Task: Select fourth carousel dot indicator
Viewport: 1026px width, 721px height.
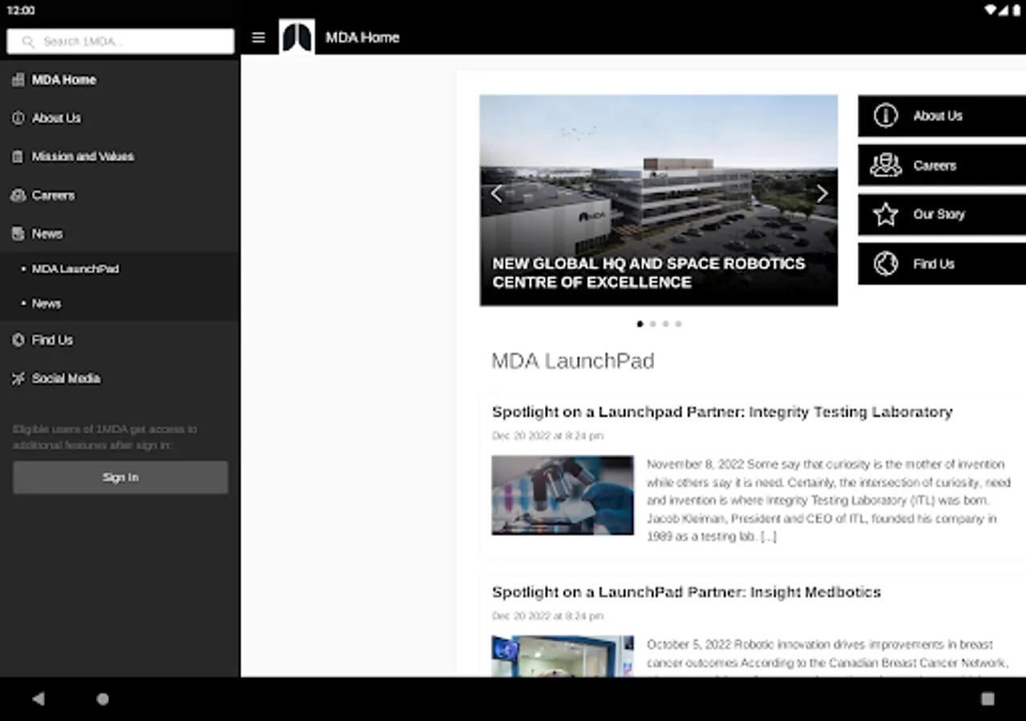Action: (x=678, y=324)
